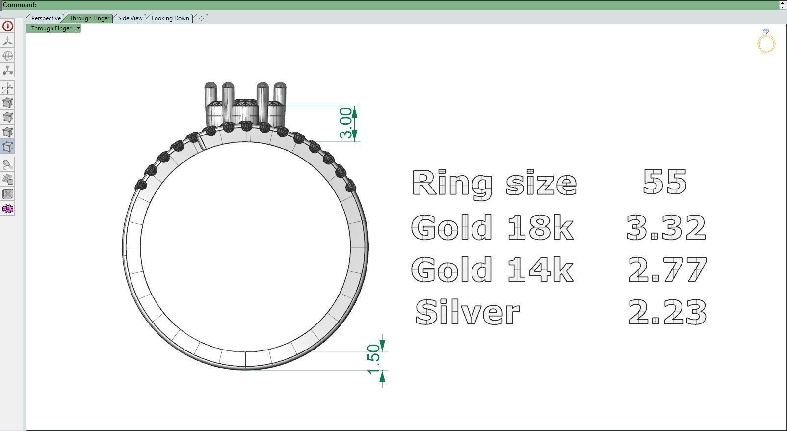Add a new viewport tab with plus
The height and width of the screenshot is (431, 787).
tap(201, 18)
